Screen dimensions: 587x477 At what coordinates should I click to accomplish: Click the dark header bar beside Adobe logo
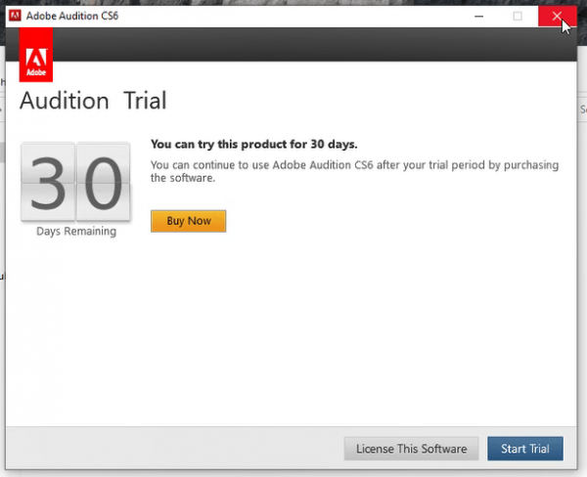coord(313,45)
